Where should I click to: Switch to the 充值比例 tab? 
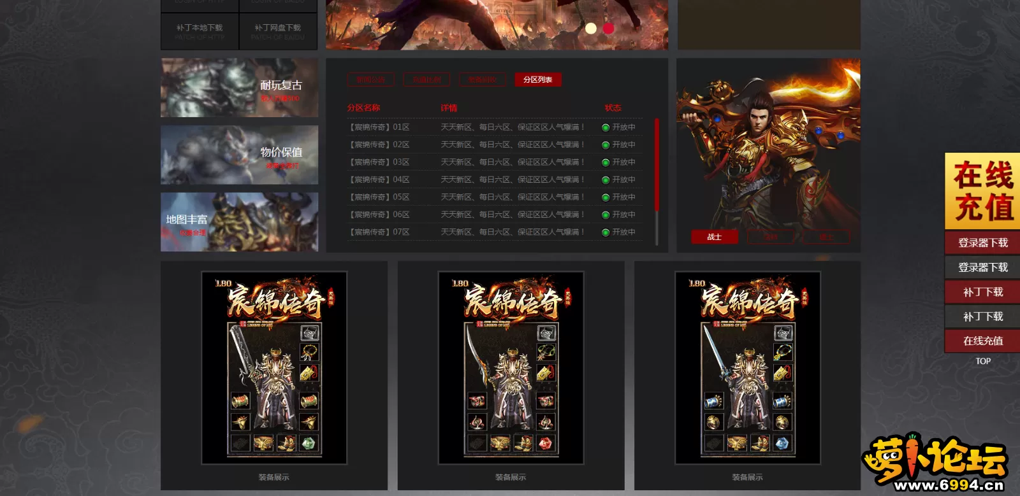tap(427, 80)
